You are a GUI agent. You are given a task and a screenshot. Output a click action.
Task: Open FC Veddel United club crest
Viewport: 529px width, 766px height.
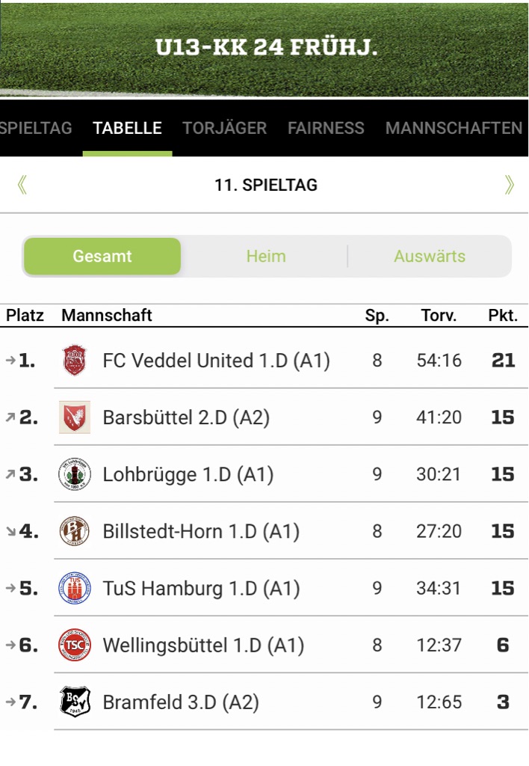pyautogui.click(x=75, y=361)
